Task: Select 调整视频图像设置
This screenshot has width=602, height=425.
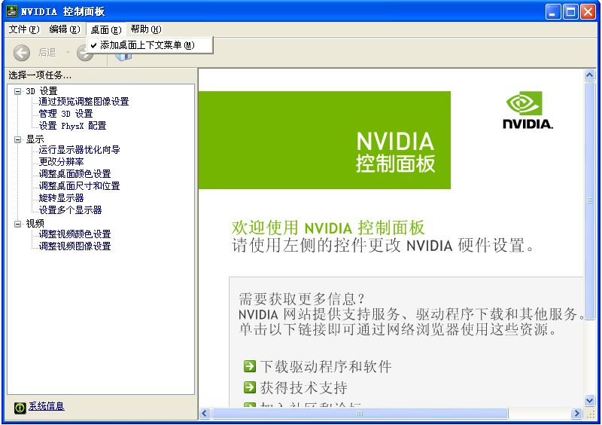Action: (x=74, y=246)
